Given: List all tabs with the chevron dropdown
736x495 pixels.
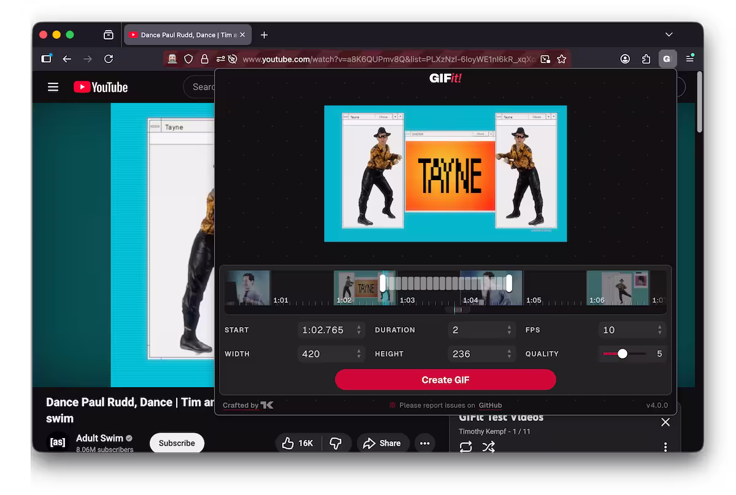Looking at the screenshot, I should [x=669, y=35].
